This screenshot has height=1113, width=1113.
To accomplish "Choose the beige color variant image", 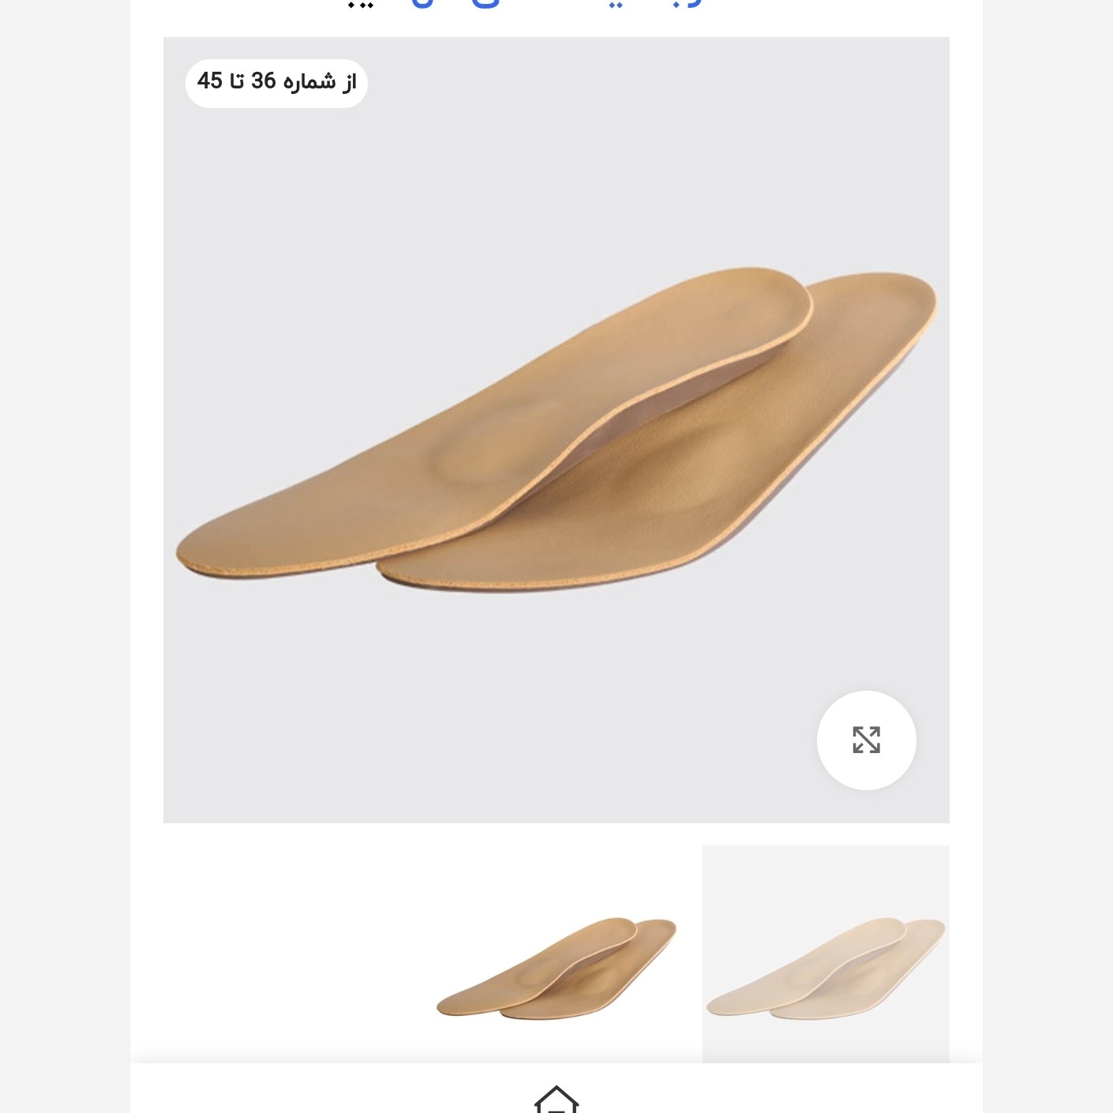I will (x=826, y=954).
